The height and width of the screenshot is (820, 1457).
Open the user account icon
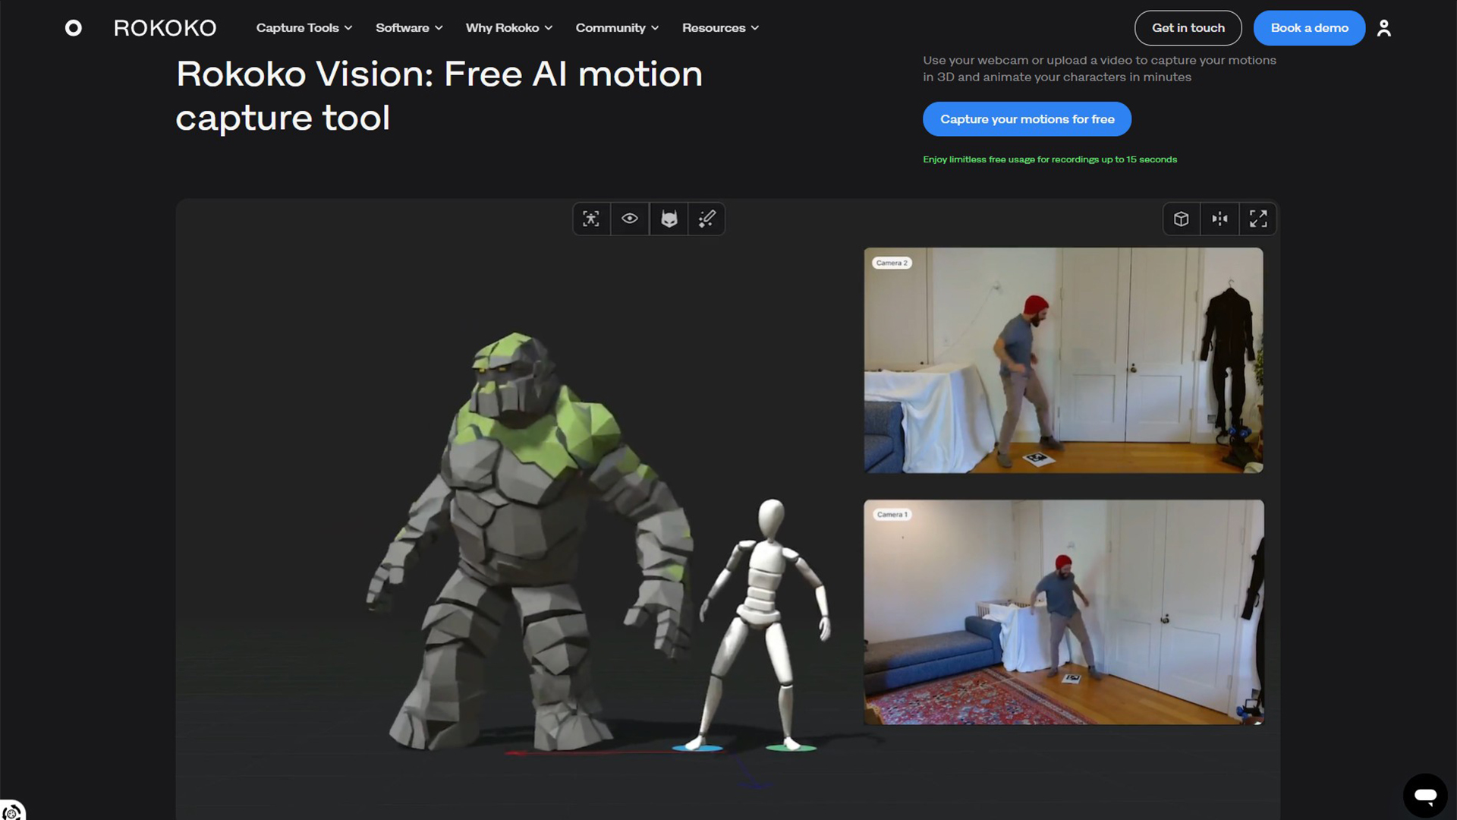[1384, 28]
